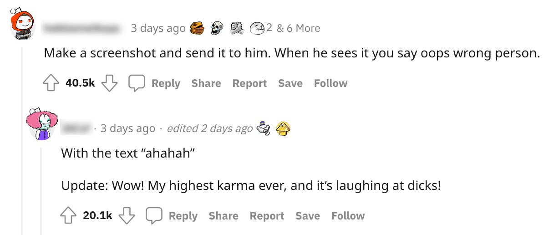The height and width of the screenshot is (235, 559).
Task: Click the laughing skull award icon
Action: [217, 29]
